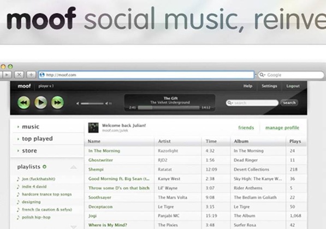Open the friends link
Viewport: 326px width, 229px height.
coord(246,127)
